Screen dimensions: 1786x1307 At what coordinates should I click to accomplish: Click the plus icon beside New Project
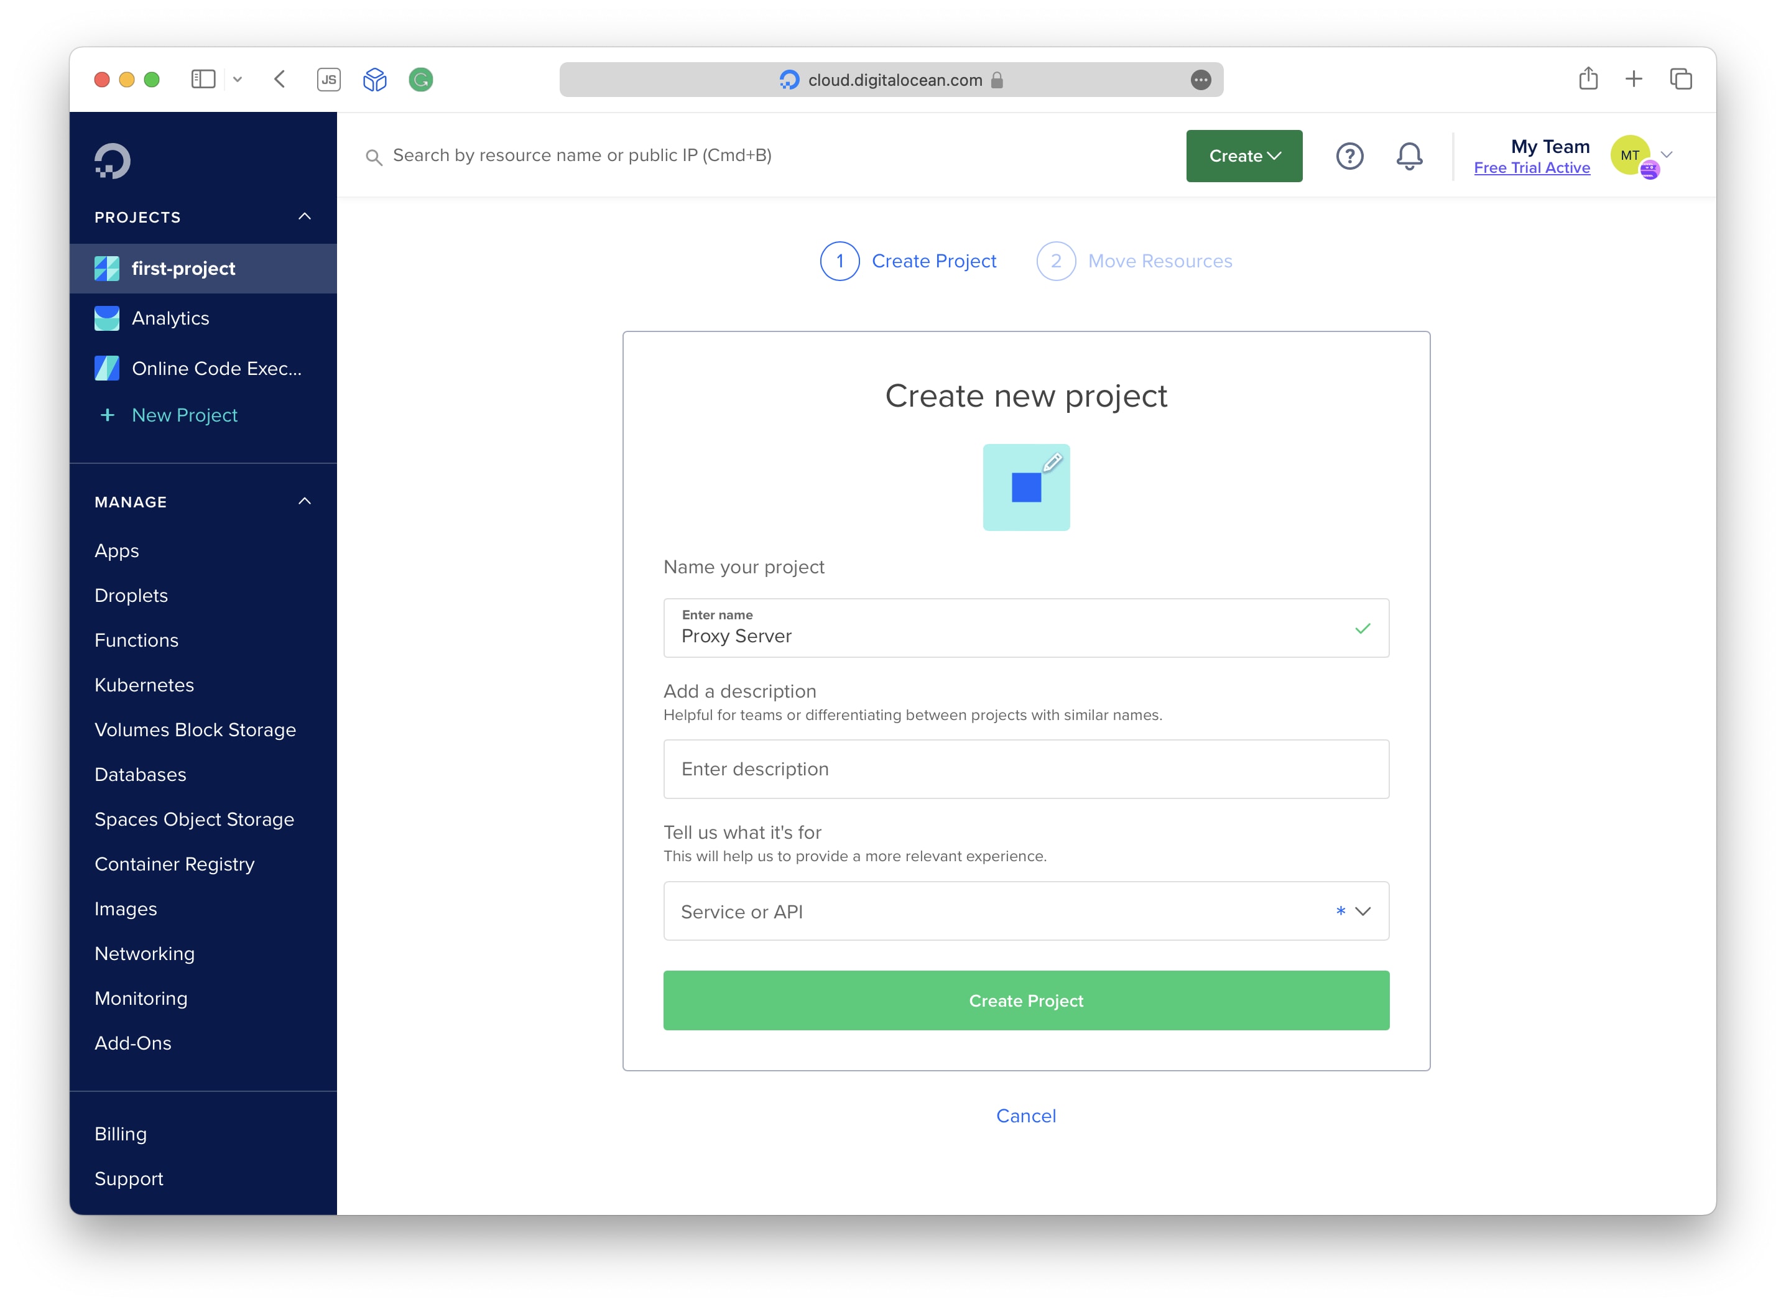[x=107, y=415]
